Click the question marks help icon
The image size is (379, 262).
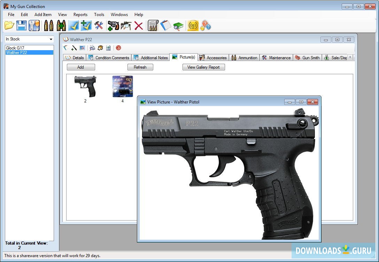tap(206, 25)
